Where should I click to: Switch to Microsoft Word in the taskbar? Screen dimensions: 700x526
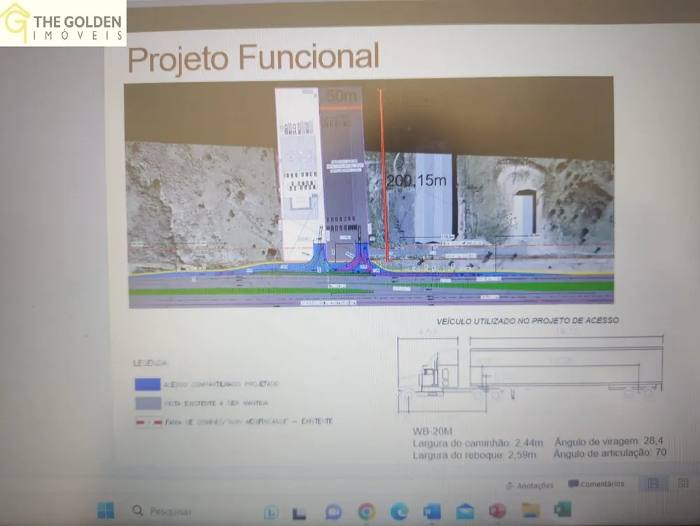pyautogui.click(x=432, y=511)
